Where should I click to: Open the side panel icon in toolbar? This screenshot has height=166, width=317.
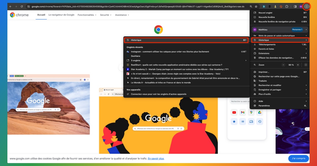(x=295, y=6)
